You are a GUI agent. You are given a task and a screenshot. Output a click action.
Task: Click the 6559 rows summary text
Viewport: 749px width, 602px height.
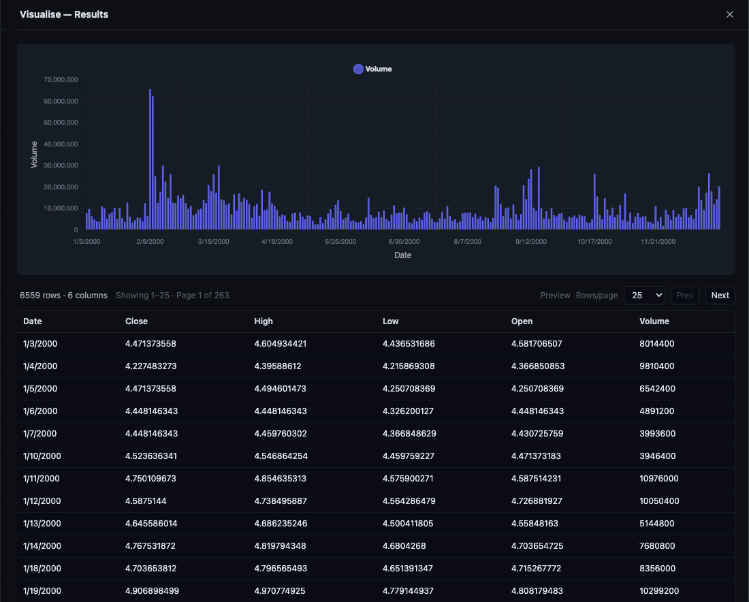tap(63, 295)
